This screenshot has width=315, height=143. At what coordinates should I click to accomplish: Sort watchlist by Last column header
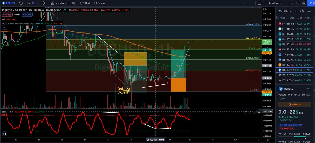(291, 18)
